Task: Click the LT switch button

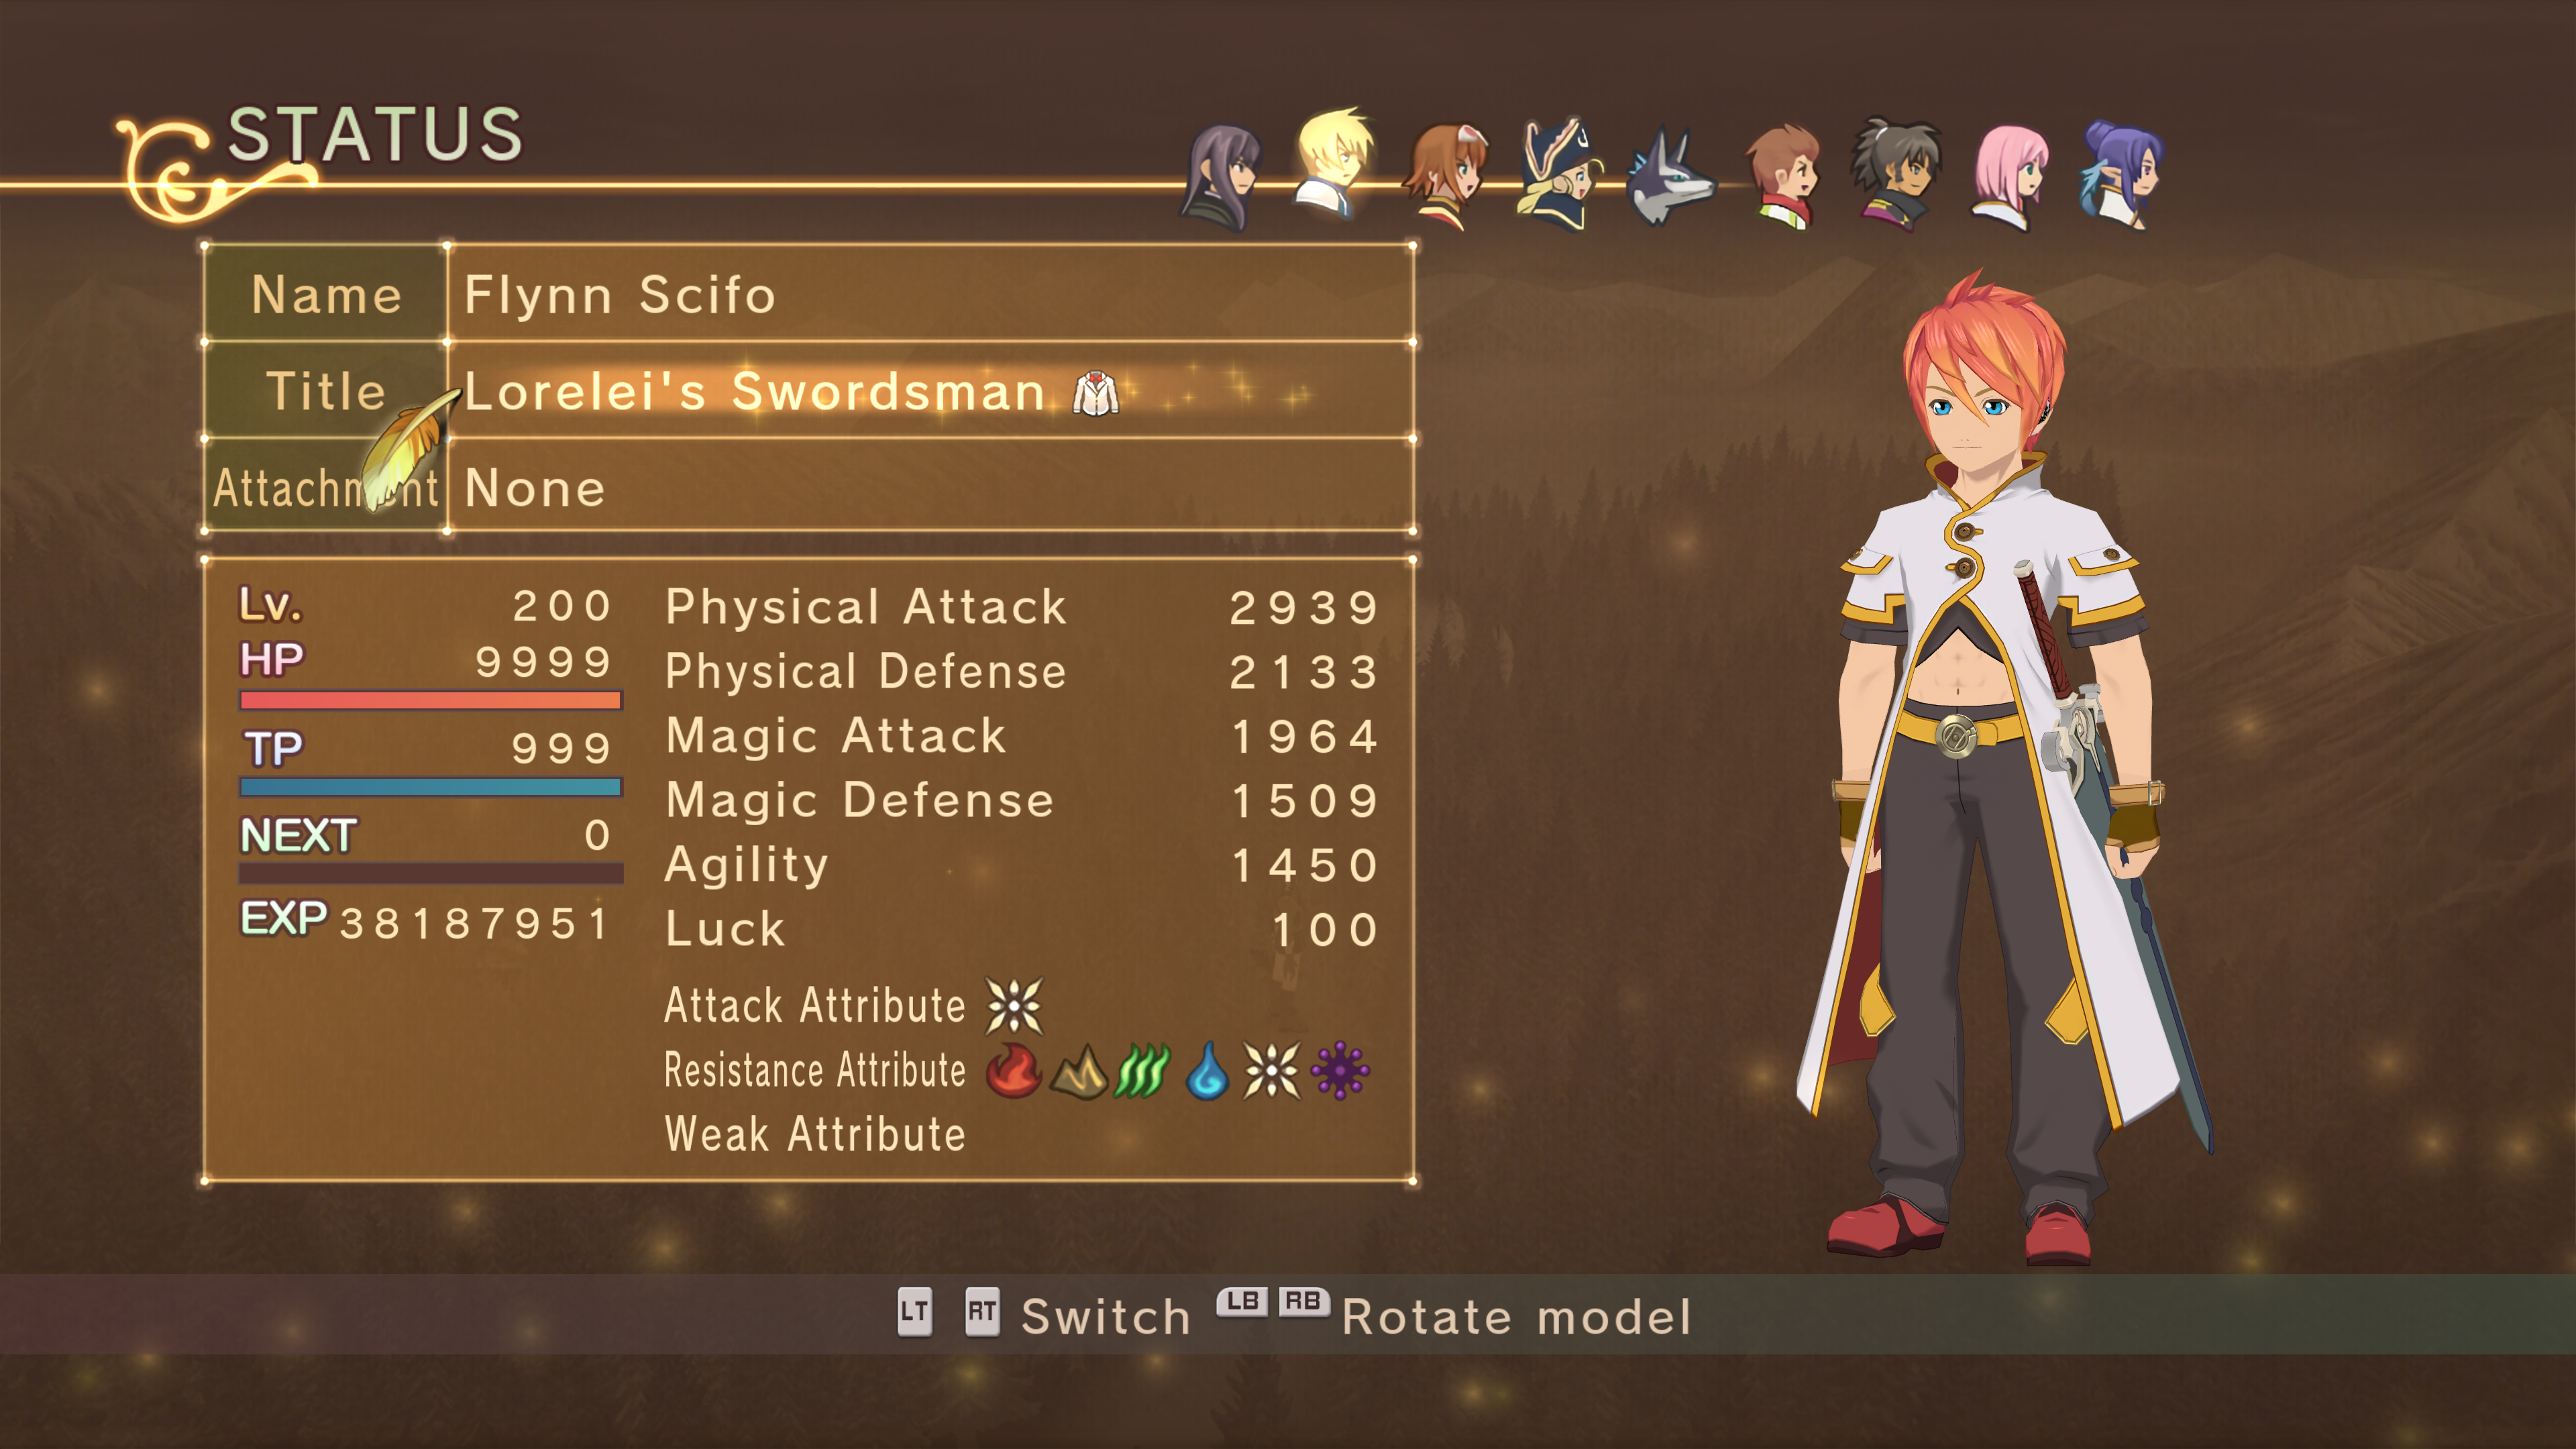Action: click(914, 1311)
